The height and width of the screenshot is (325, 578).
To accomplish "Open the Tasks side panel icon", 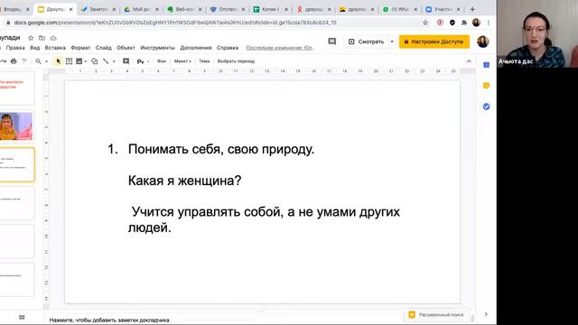I will coord(486,107).
